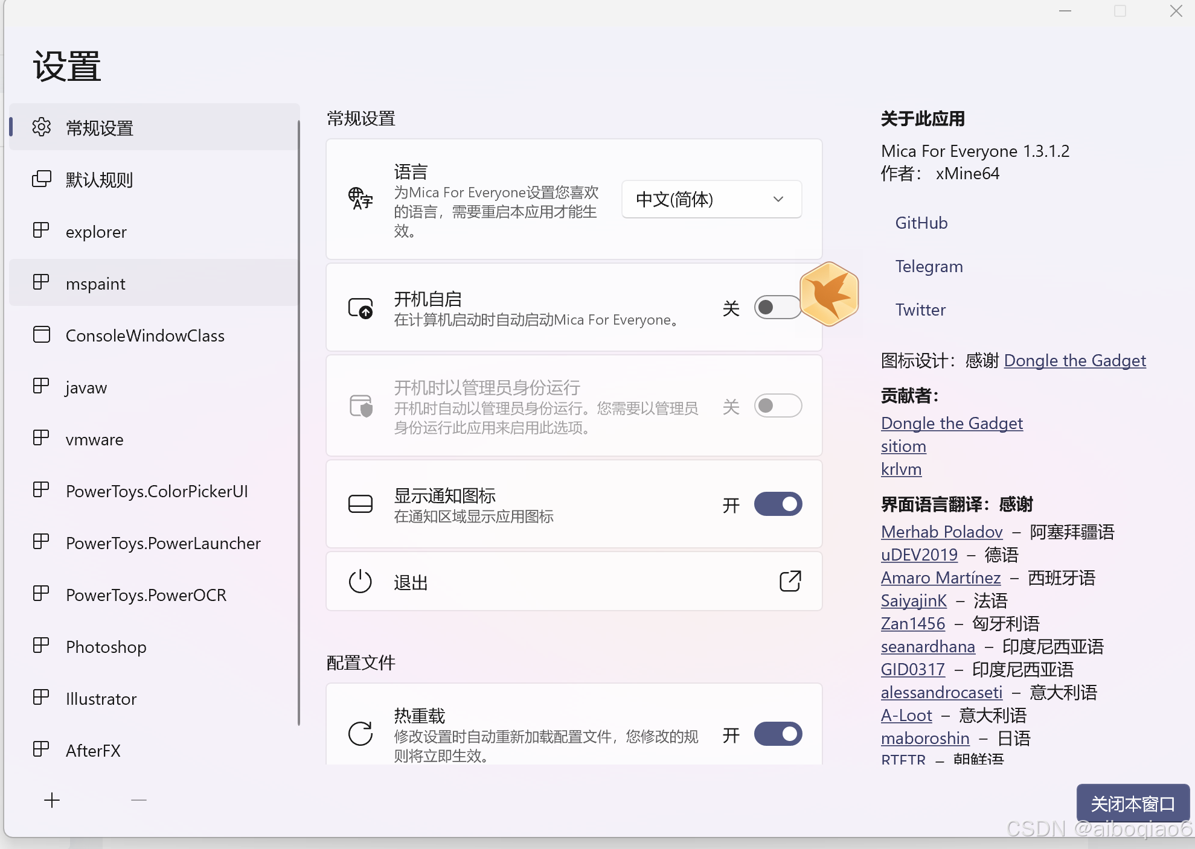This screenshot has width=1195, height=849.
Task: Open the Twitter link
Action: pyautogui.click(x=920, y=310)
